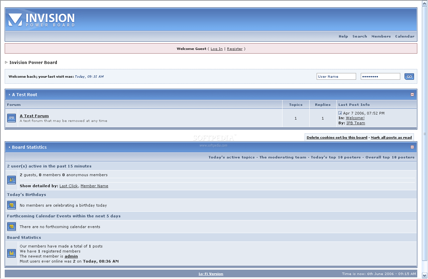428x279 pixels.
Task: View Overall top 10 posters
Action: coord(390,157)
